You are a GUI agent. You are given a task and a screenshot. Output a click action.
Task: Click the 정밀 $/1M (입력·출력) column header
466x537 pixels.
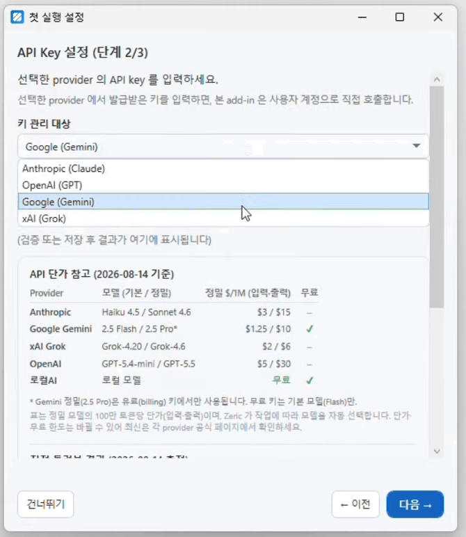click(248, 293)
